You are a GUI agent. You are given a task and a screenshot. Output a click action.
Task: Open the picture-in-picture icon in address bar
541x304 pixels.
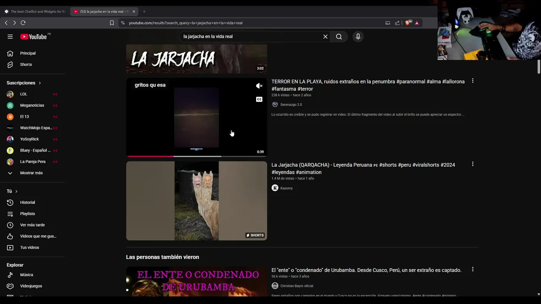pyautogui.click(x=388, y=23)
